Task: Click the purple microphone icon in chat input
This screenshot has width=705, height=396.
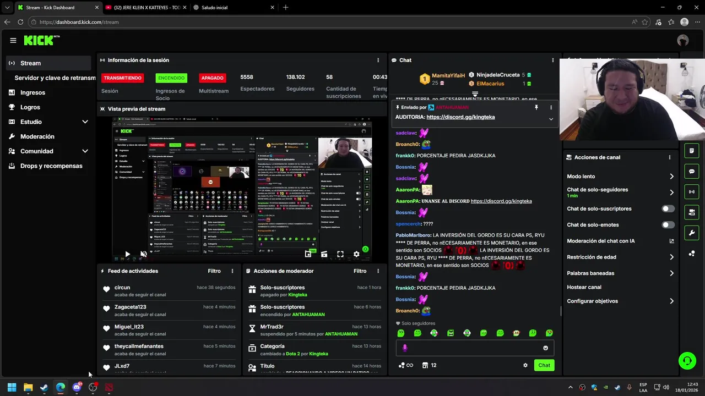Action: (x=405, y=348)
